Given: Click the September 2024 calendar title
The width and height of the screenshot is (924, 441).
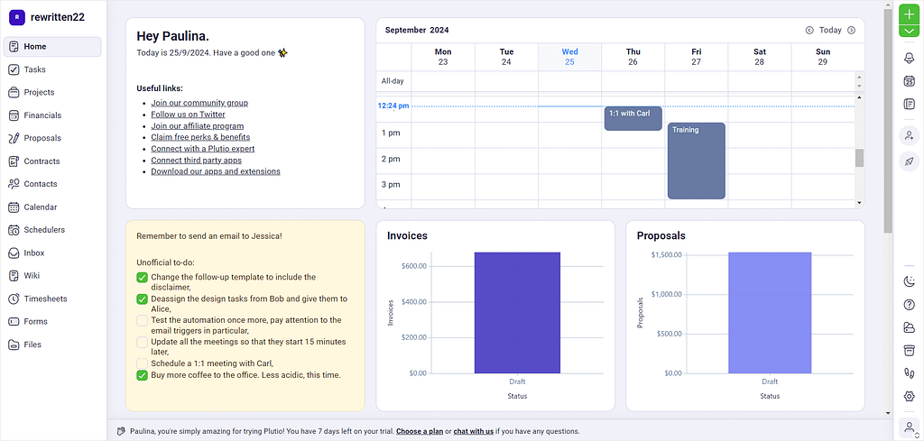Looking at the screenshot, I should click(417, 30).
